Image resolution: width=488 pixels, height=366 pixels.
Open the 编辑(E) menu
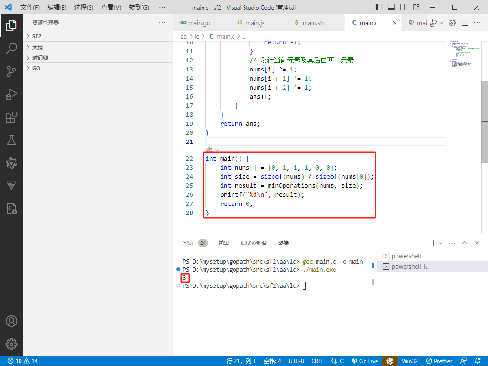pyautogui.click(x=57, y=7)
